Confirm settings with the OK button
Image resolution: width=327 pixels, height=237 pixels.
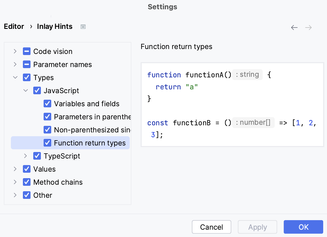point(303,227)
